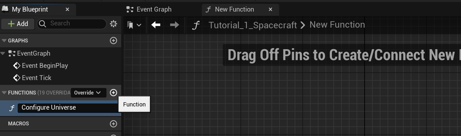Open the Override dropdown

(x=88, y=93)
